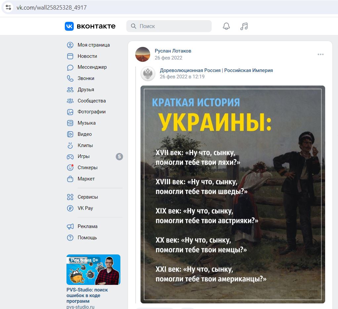
Task: Select VK Pay in the sidebar
Action: click(85, 208)
